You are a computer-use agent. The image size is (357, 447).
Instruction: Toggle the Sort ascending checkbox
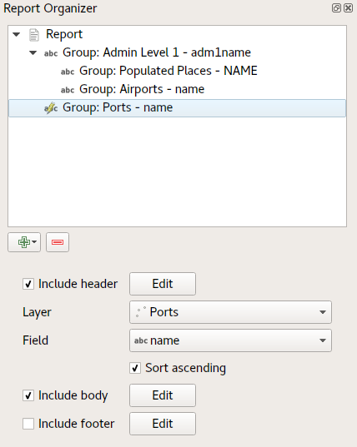coord(135,368)
